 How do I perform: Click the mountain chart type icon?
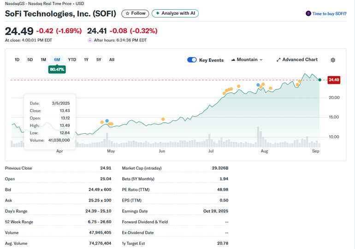(233, 60)
